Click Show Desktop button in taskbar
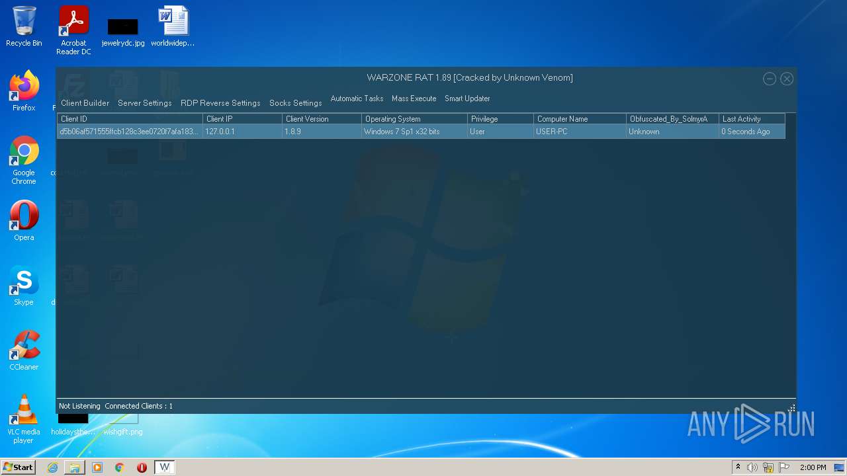The image size is (847, 476). coord(840,467)
